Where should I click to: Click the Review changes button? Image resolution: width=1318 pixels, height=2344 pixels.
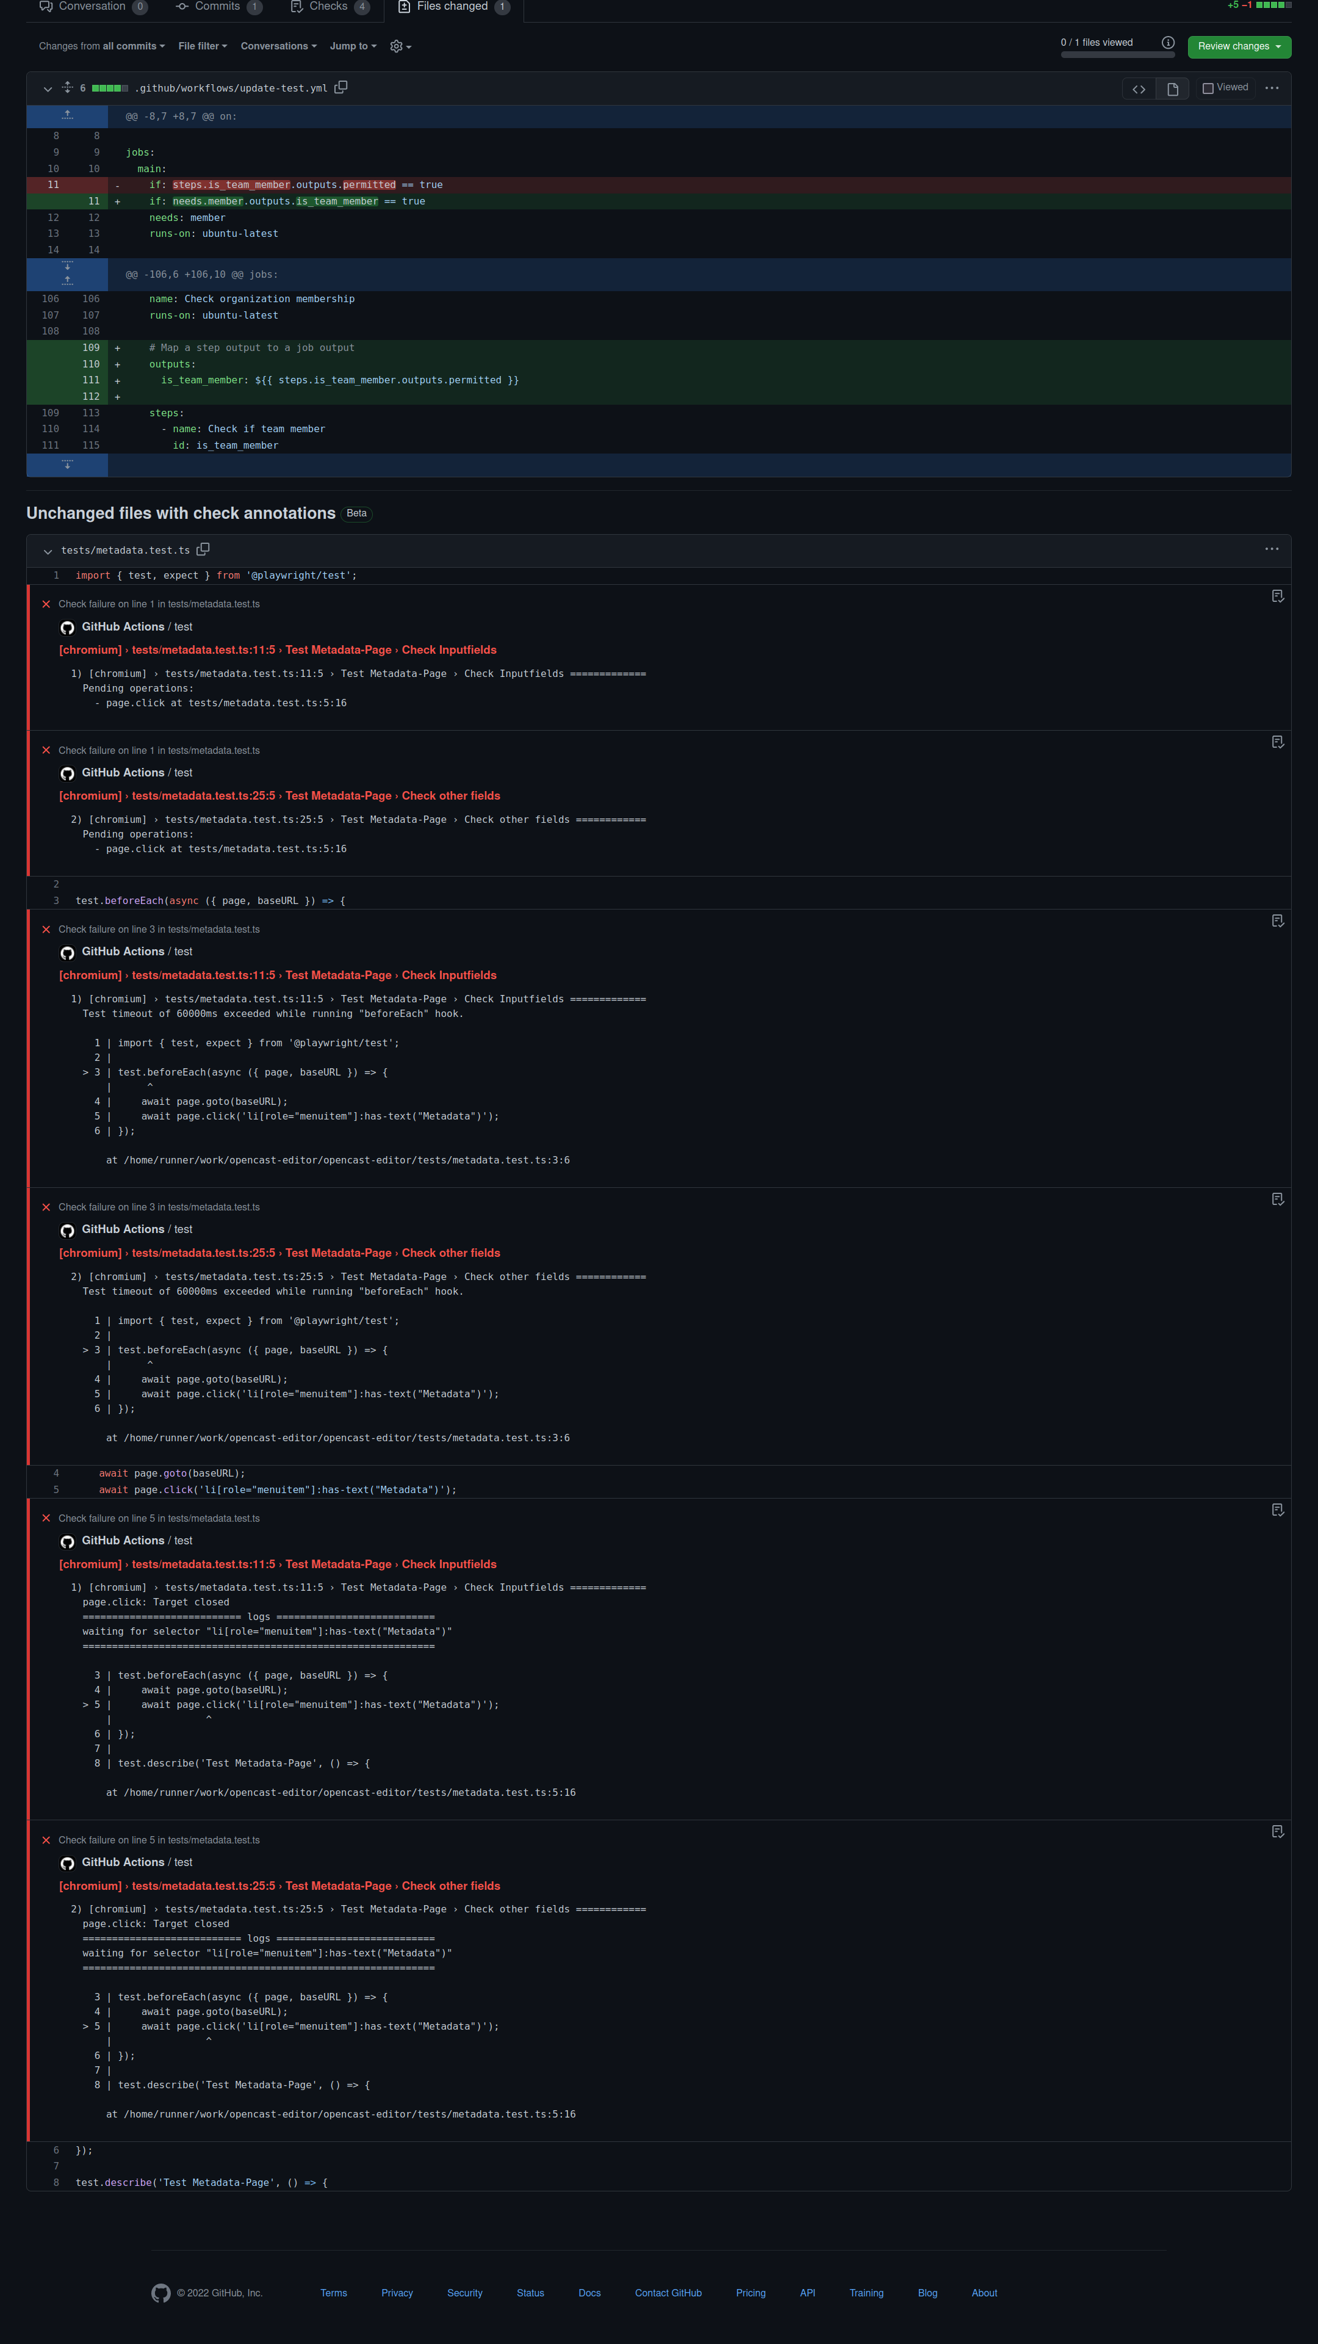[1239, 46]
